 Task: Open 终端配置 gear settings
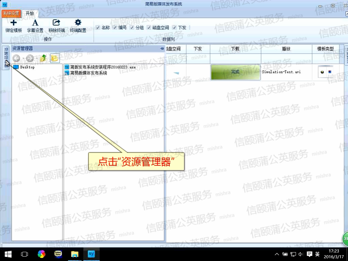coord(78,23)
